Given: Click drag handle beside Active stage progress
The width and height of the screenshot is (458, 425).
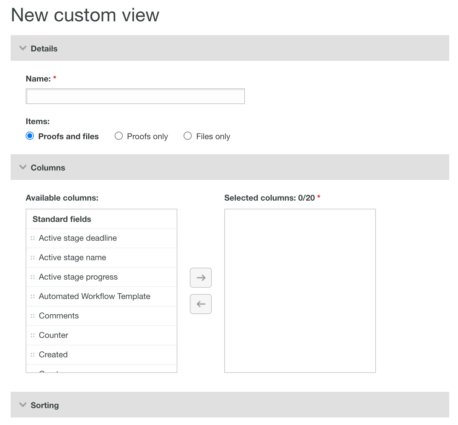Looking at the screenshot, I should (x=33, y=277).
